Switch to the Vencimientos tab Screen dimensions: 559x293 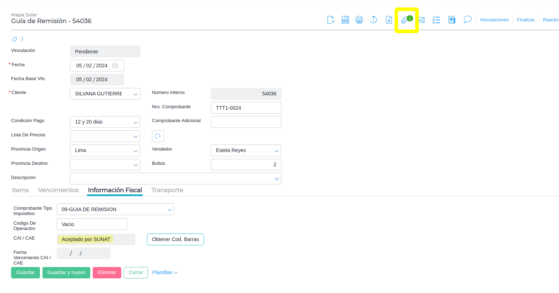click(58, 190)
